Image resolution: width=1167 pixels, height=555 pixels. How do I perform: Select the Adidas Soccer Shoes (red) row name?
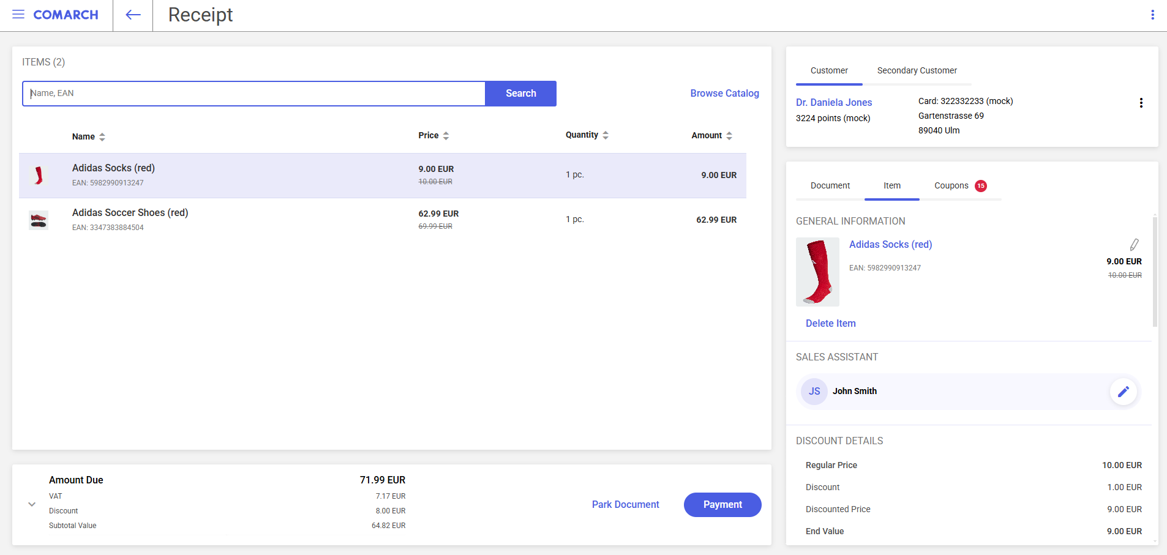(130, 212)
